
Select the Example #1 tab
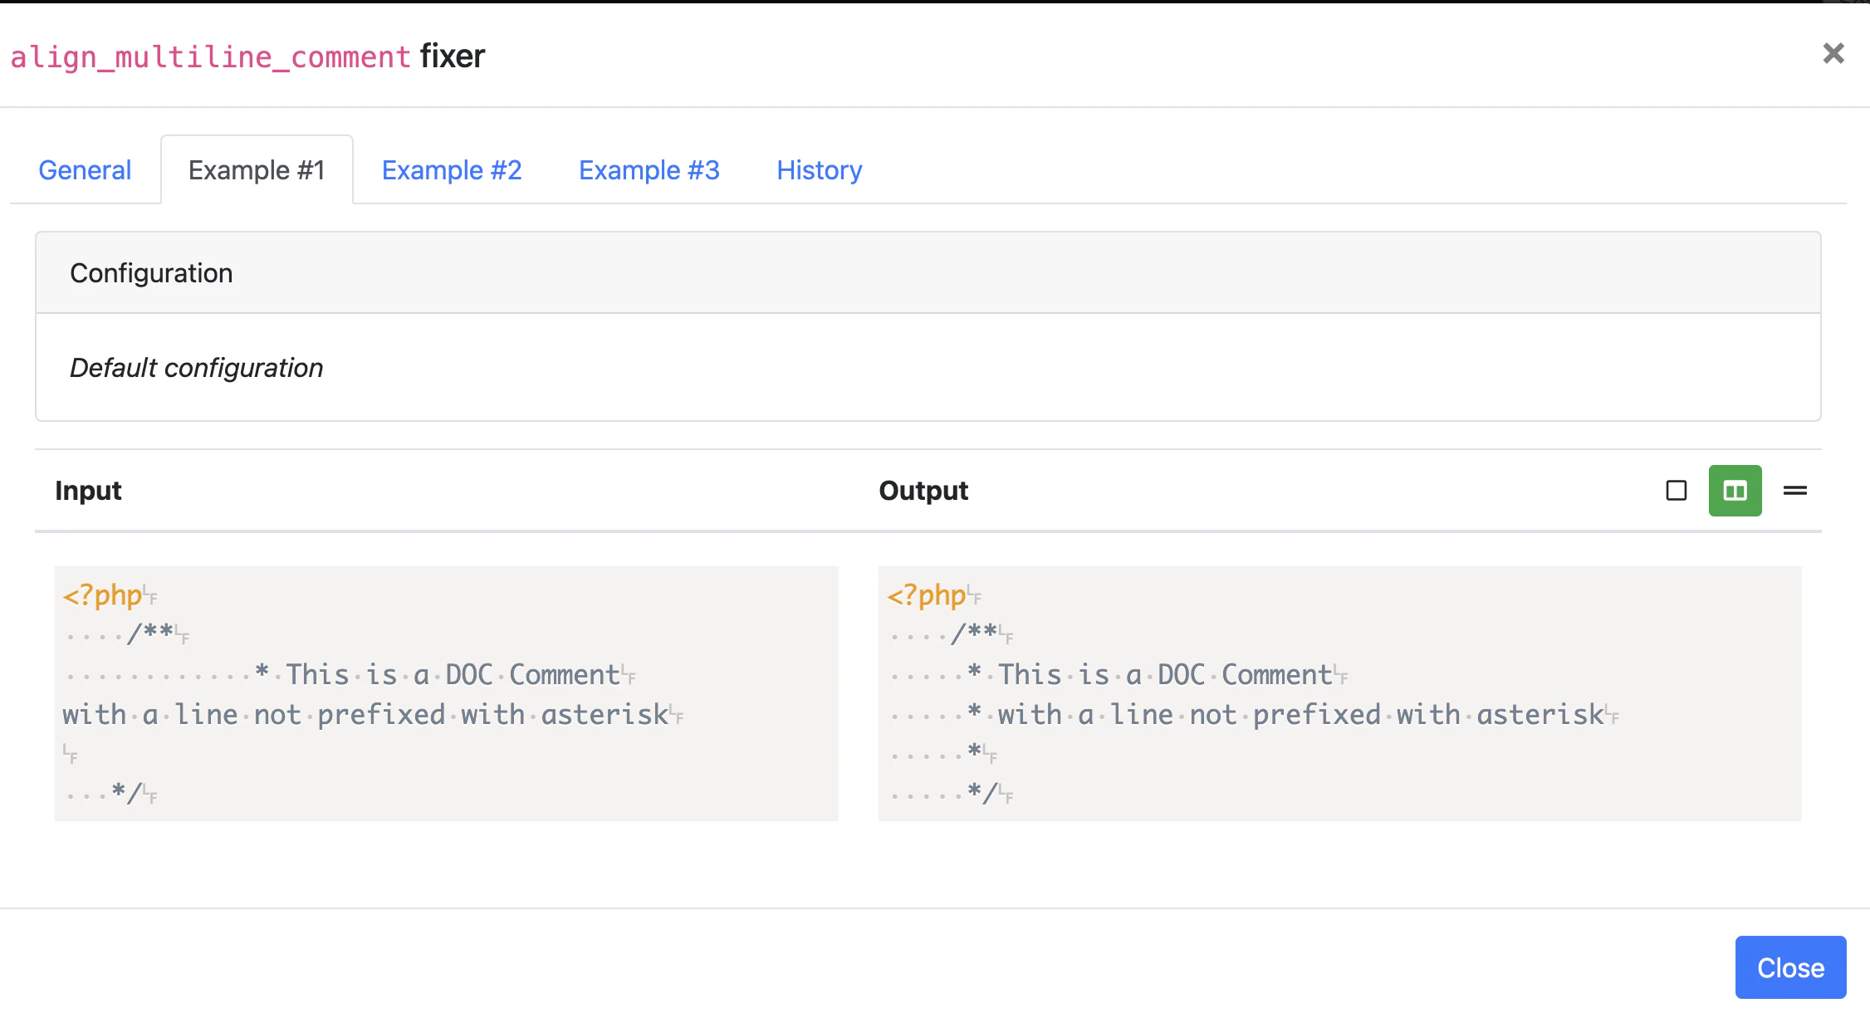[x=257, y=170]
